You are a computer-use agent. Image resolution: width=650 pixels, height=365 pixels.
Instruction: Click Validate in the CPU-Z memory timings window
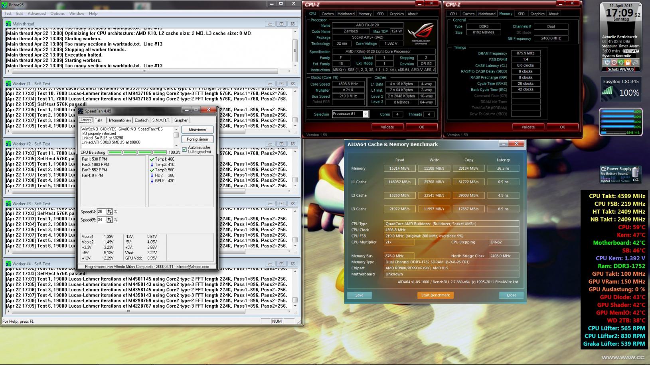(x=528, y=127)
